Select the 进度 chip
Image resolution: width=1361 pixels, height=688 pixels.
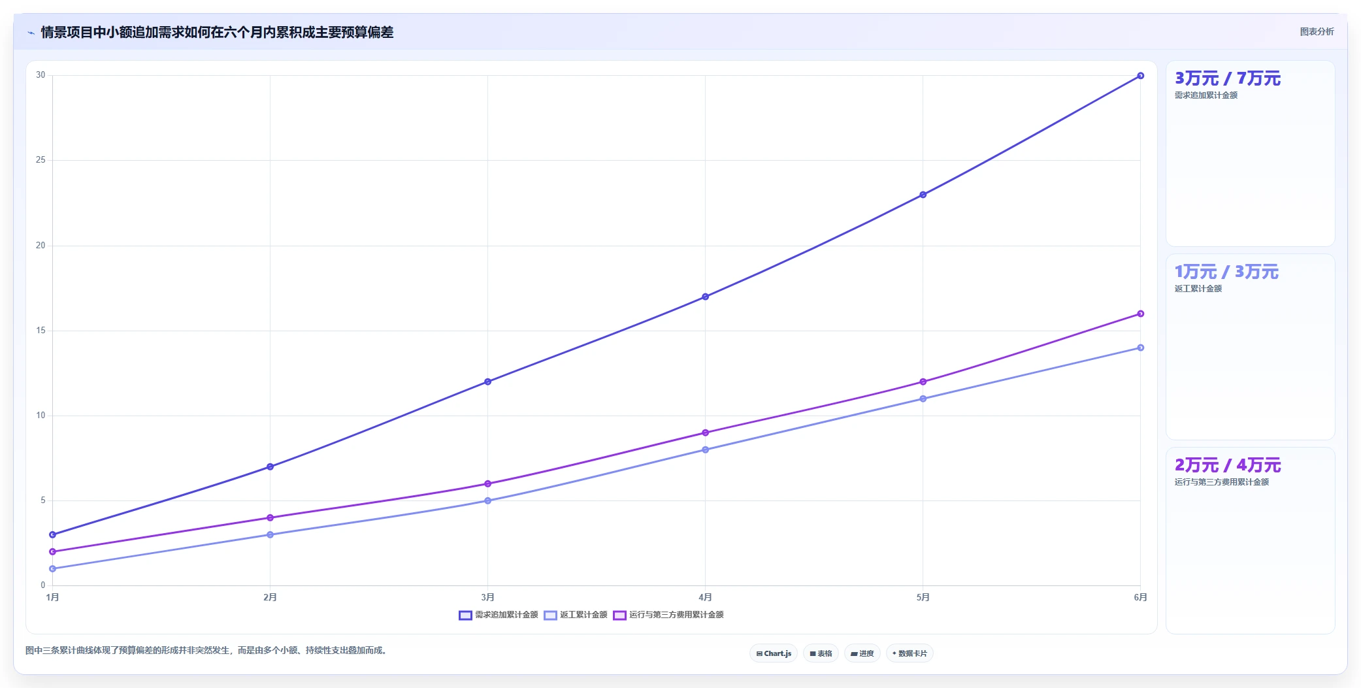(x=862, y=653)
